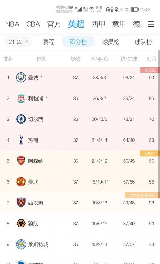Show the 球员榜 player rankings
Image resolution: width=160 pixels, height=264 pixels.
(x=111, y=42)
